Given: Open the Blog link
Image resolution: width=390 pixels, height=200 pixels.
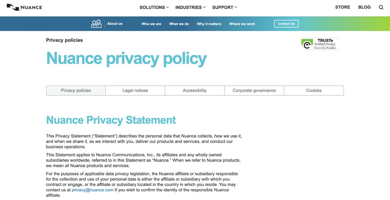Looking at the screenshot, I should coord(364,7).
